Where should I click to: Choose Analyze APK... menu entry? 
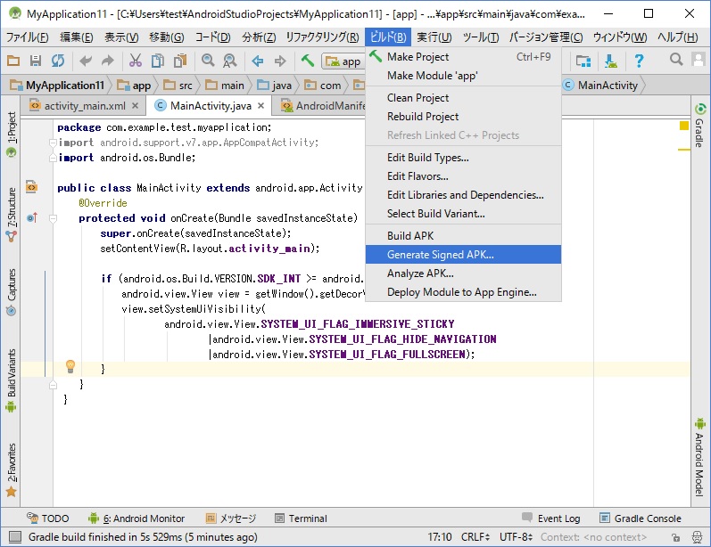(x=463, y=273)
